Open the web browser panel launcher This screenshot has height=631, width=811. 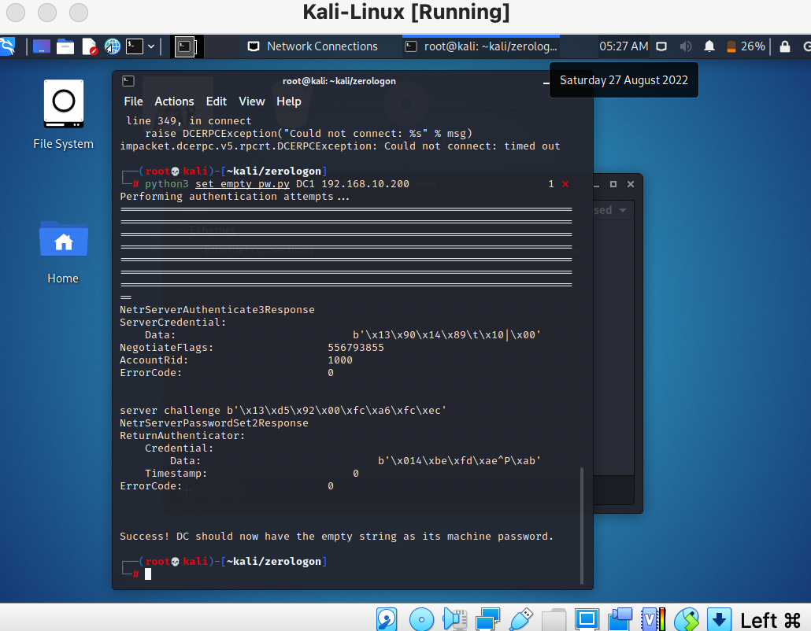pyautogui.click(x=113, y=46)
